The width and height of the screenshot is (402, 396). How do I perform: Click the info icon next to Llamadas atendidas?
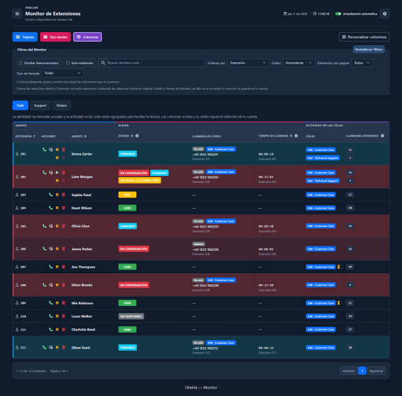pyautogui.click(x=383, y=136)
